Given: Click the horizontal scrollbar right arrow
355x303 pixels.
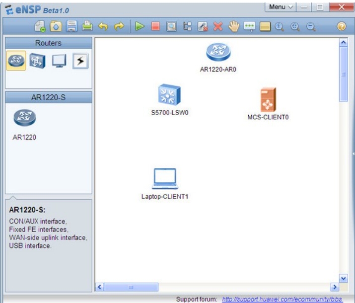Looking at the screenshot, I should [335, 287].
